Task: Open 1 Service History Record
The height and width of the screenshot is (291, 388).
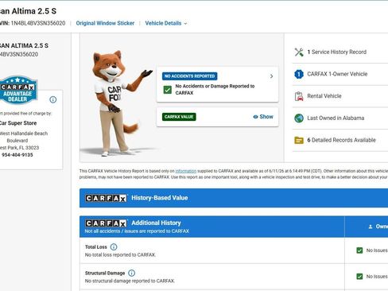Action: [x=336, y=52]
